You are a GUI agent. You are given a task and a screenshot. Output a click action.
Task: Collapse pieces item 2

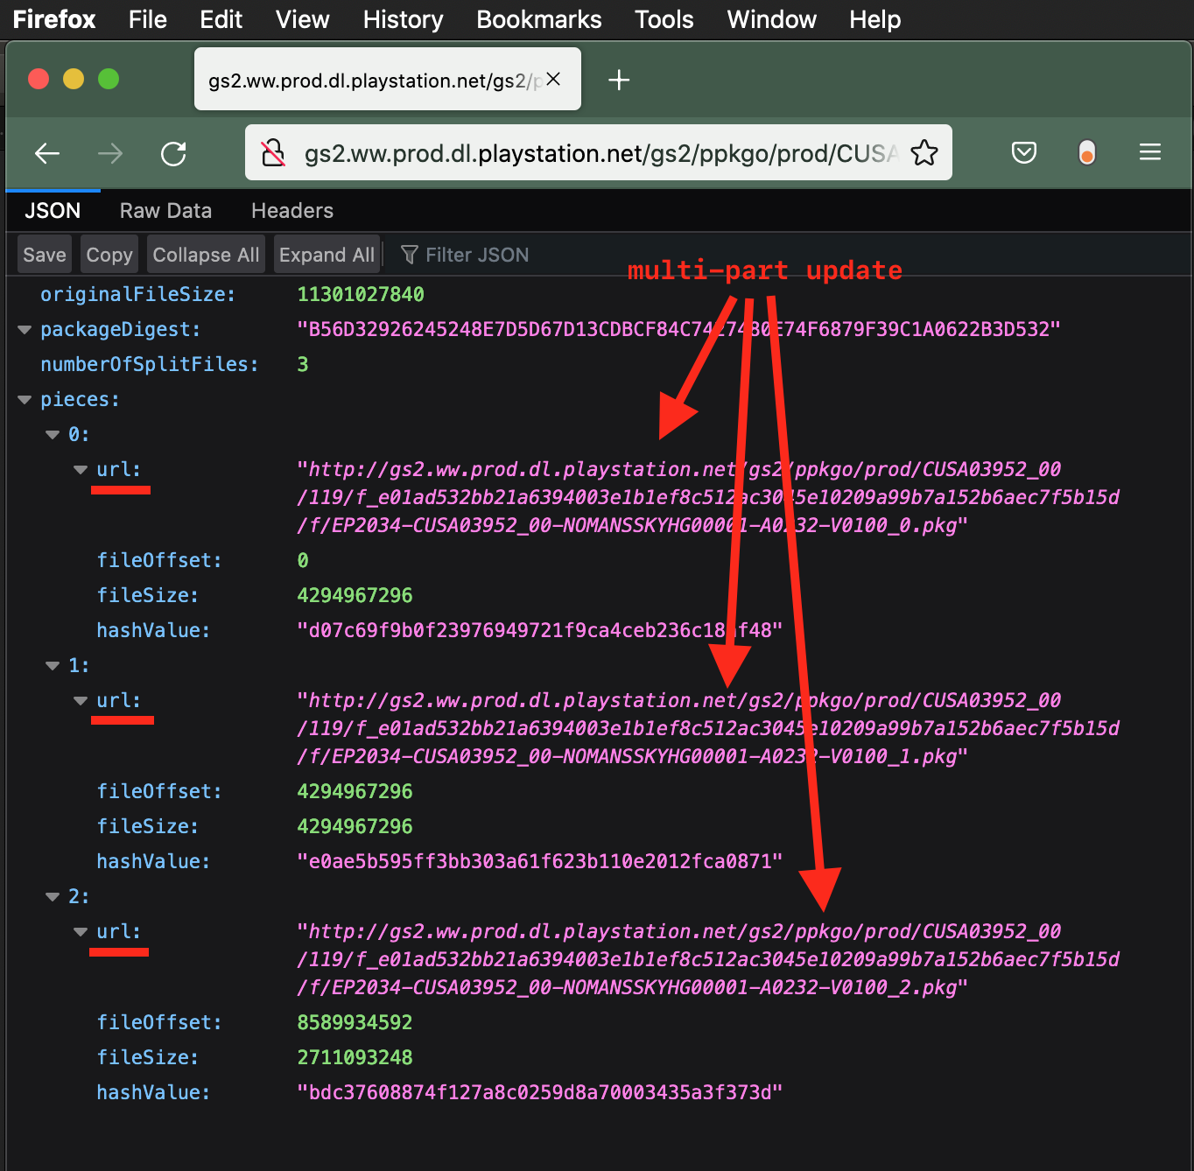(53, 897)
